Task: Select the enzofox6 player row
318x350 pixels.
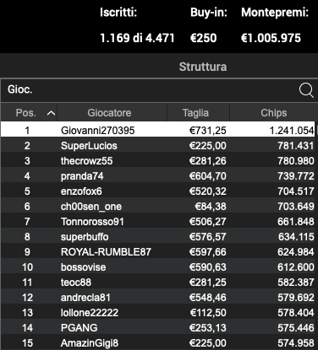Action: 158,191
